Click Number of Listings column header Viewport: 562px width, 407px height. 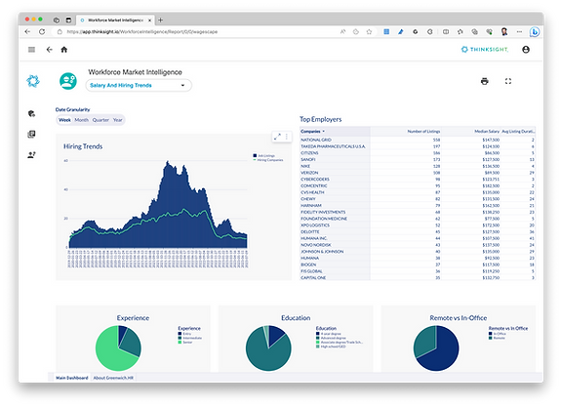pyautogui.click(x=423, y=131)
